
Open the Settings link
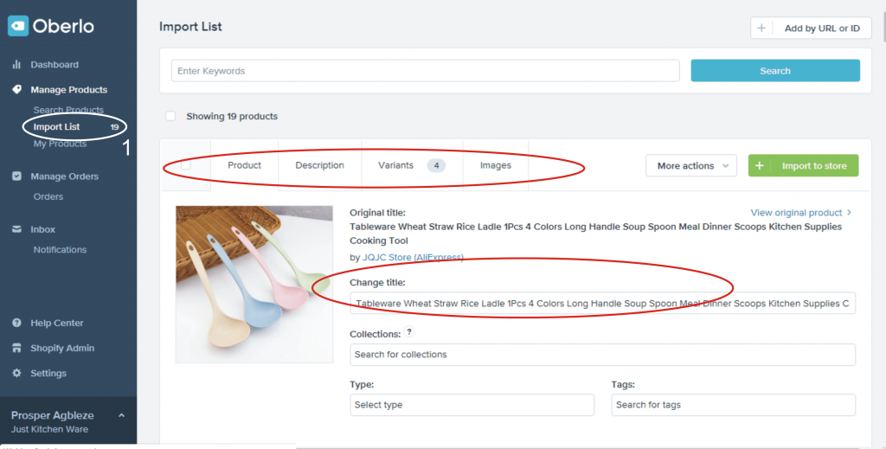48,374
